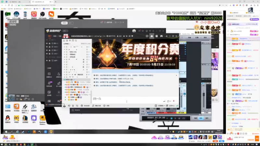Click the magnifier icon under the lion emblem
Image resolution: width=260 pixels, height=146 pixels.
[x=216, y=100]
